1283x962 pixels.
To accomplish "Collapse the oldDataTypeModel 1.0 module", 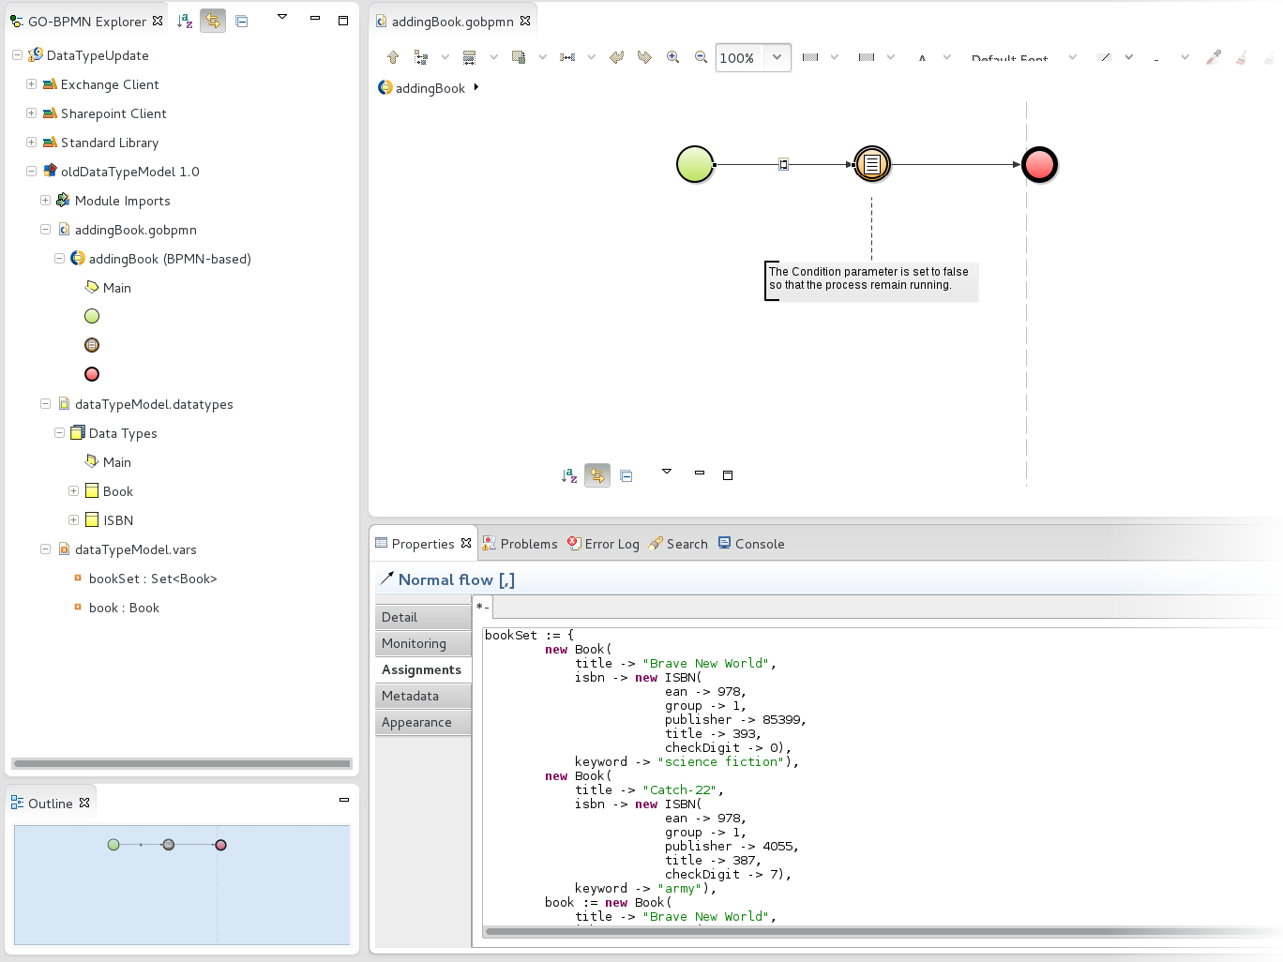I will pos(31,172).
